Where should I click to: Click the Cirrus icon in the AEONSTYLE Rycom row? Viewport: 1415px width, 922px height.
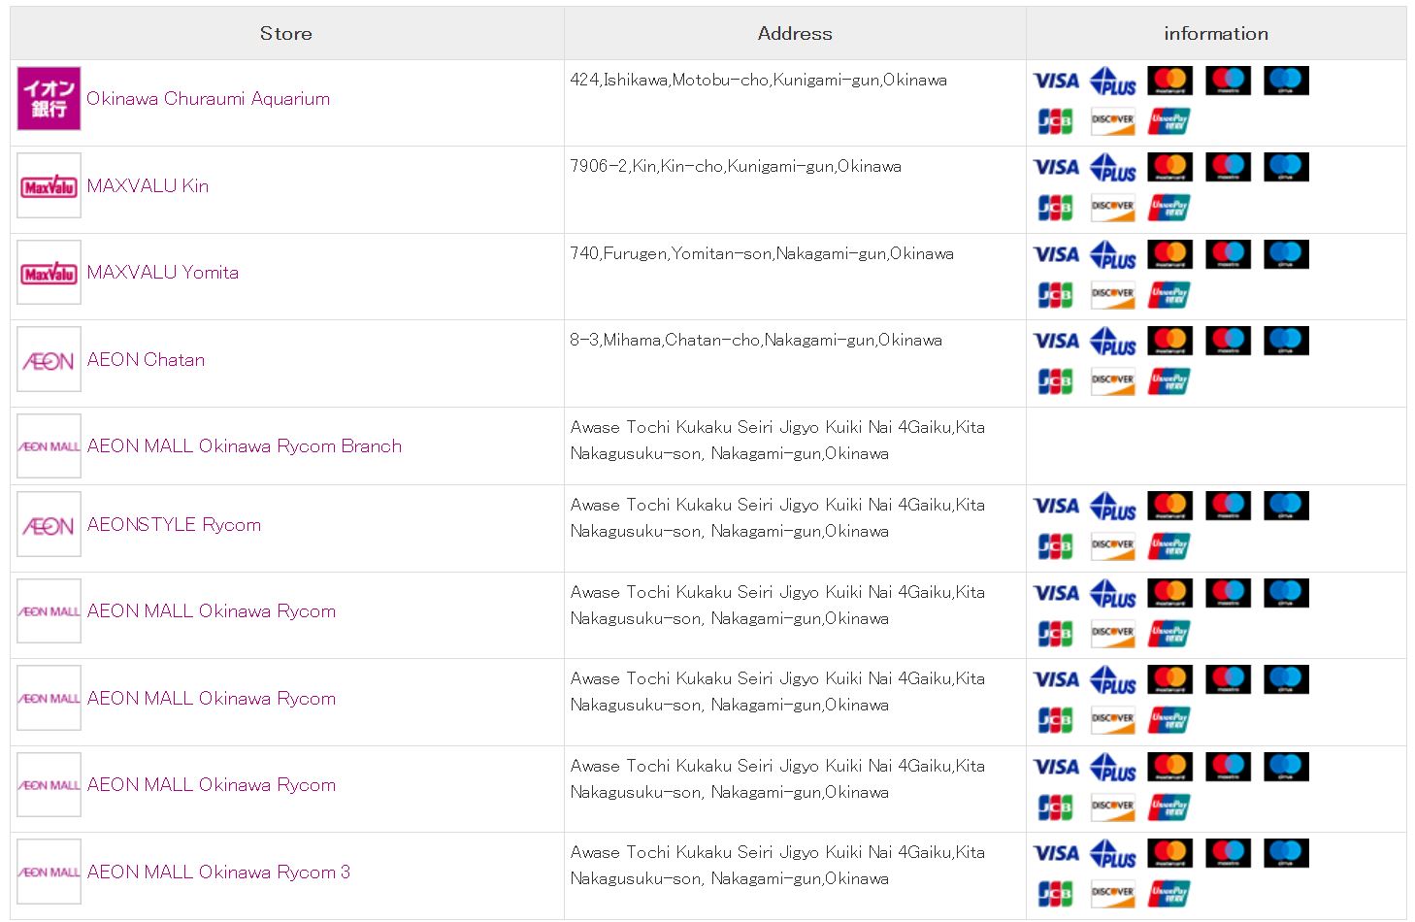click(1286, 506)
